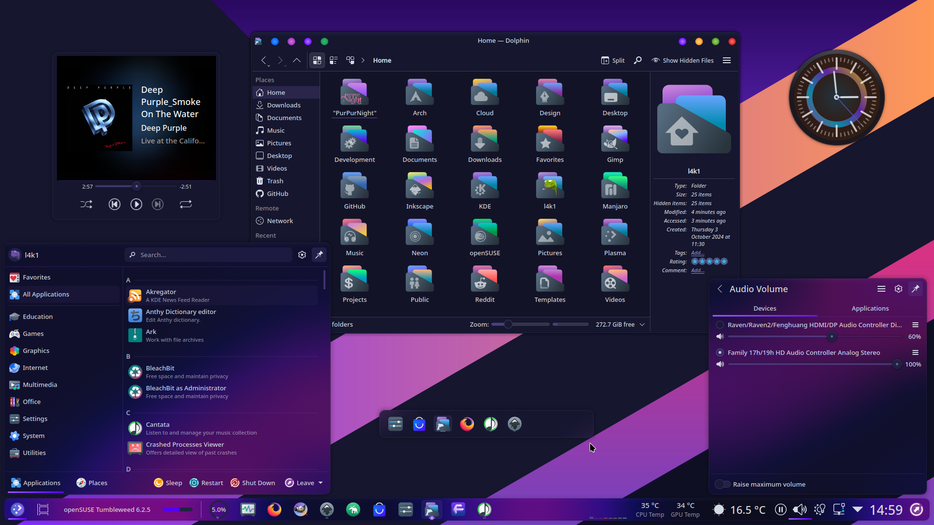
Task: Switch to the Applications tab in Audio Volume
Action: coord(870,308)
